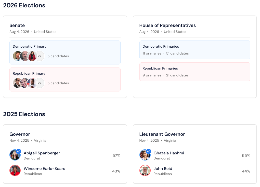Click John Reid's profile photo
Screen dimensions: 260x187
[145, 171]
